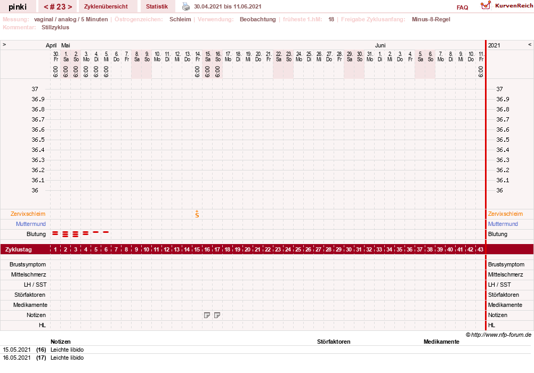The width and height of the screenshot is (534, 373).
Task: Click the pinki username tab
Action: [18, 6]
